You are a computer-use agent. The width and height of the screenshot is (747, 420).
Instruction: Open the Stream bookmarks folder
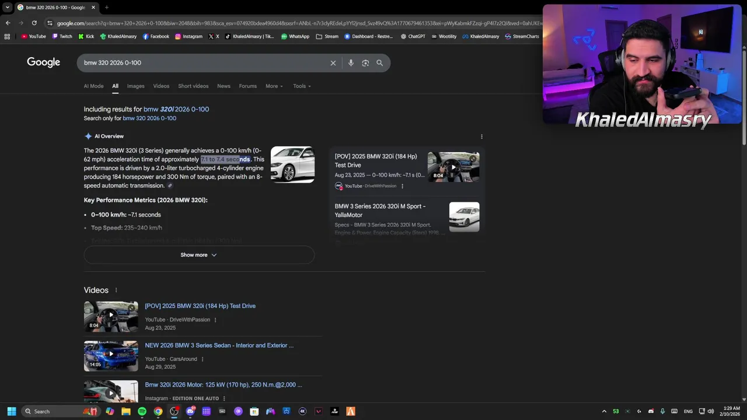[x=327, y=36]
